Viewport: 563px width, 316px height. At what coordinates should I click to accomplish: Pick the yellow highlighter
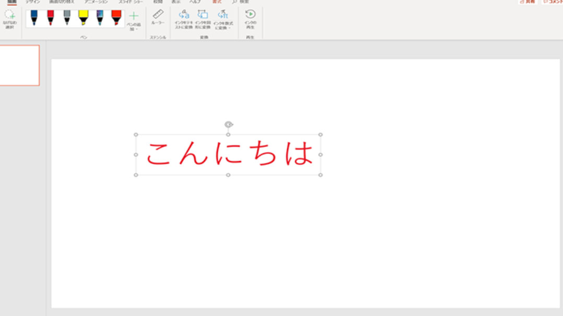[x=84, y=18]
